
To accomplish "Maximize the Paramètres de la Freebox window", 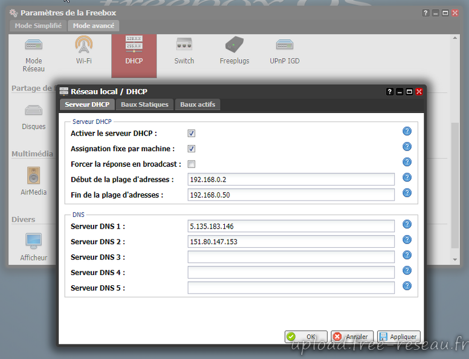I will pyautogui.click(x=445, y=13).
